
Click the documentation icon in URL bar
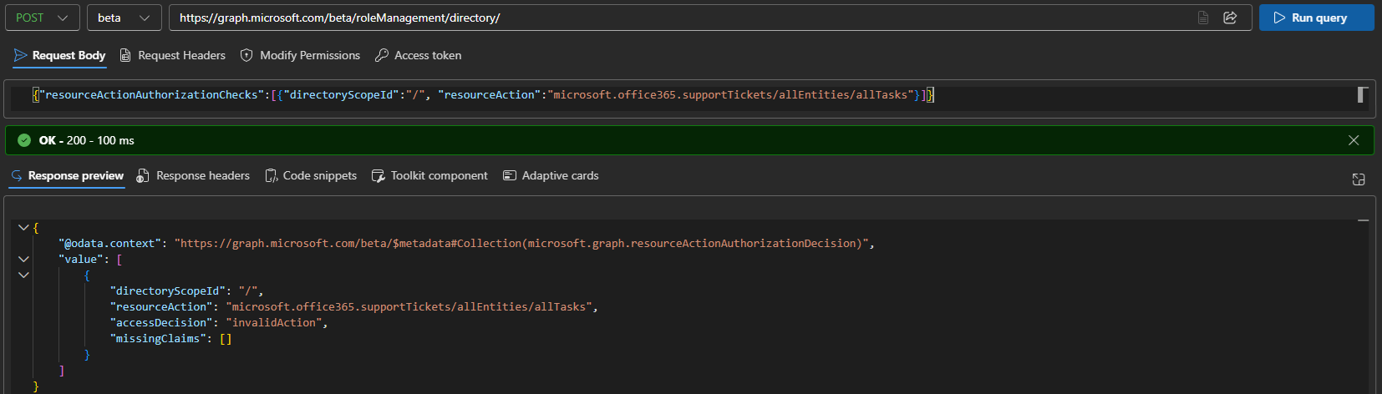click(1203, 18)
